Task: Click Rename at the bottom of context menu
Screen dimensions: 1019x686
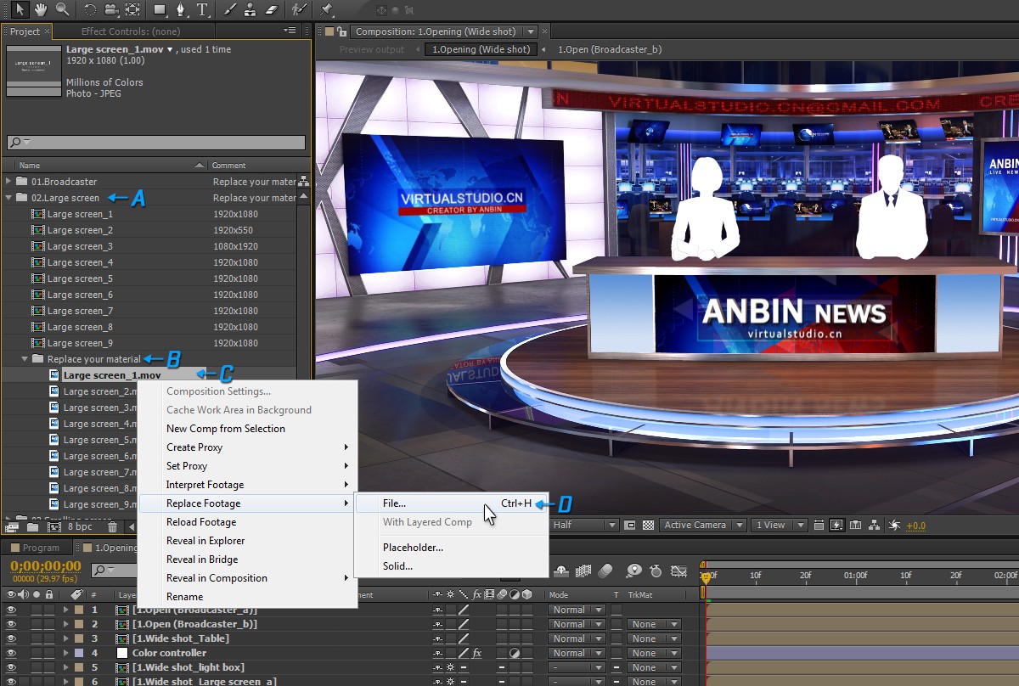Action: pos(187,596)
